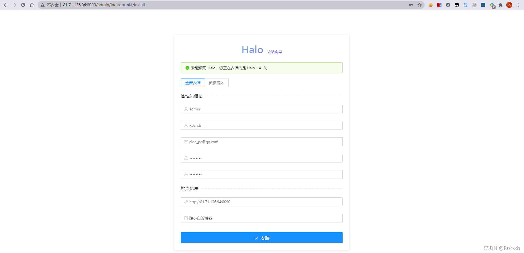Click the 不安全 security label
Viewport: 524px width, 253px height.
[53, 5]
